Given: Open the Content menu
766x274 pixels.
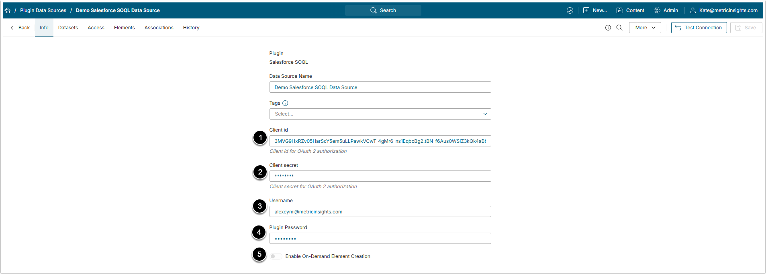Looking at the screenshot, I should (630, 10).
